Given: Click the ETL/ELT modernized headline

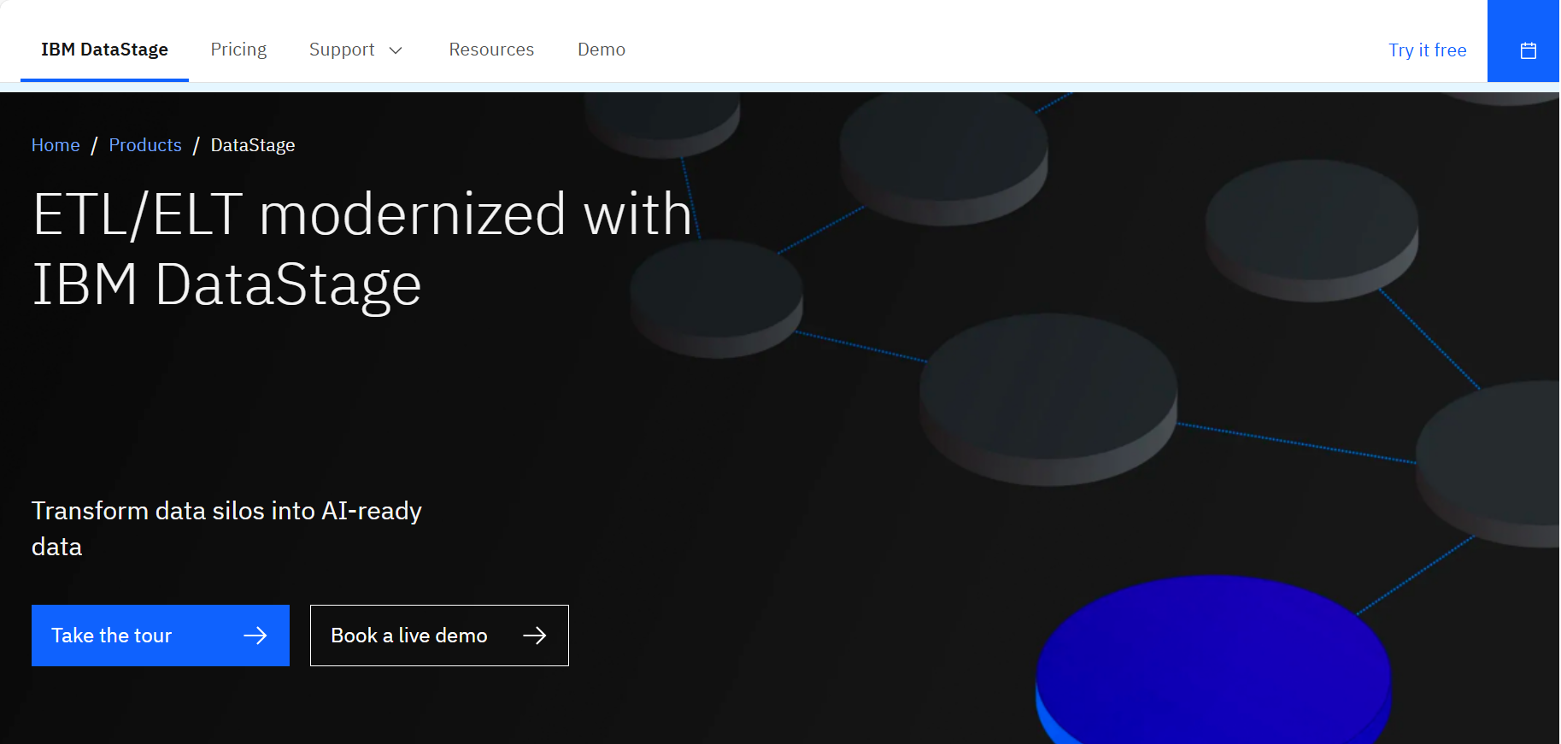Looking at the screenshot, I should tap(362, 249).
